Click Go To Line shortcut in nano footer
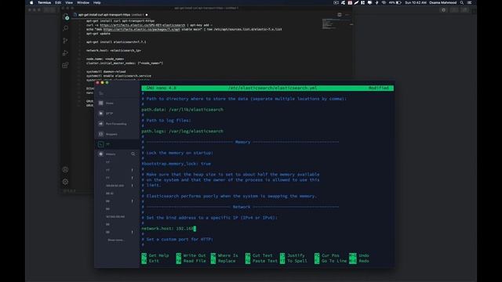The height and width of the screenshot is (282, 502). (x=331, y=261)
